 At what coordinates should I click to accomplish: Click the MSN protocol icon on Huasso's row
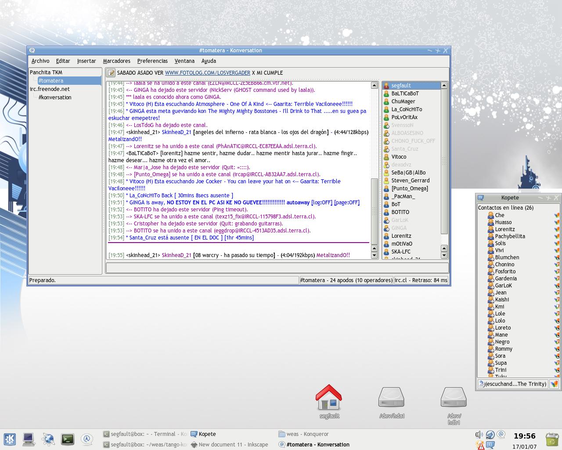click(557, 222)
